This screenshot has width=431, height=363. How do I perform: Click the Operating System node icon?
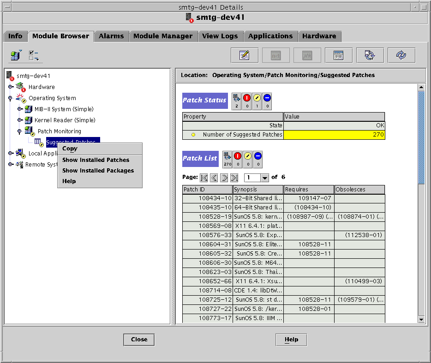pos(20,98)
